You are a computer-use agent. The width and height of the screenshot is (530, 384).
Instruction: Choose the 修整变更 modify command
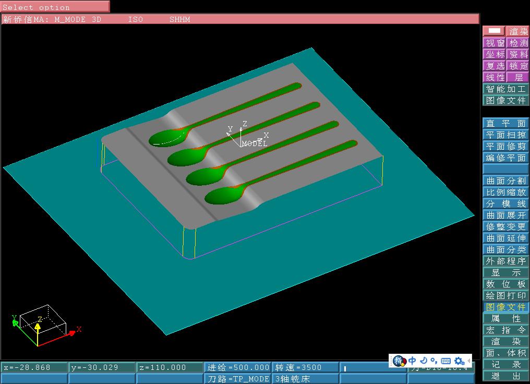505,227
